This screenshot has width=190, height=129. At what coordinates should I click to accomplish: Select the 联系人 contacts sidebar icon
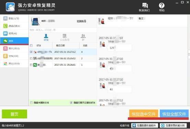(5, 18)
